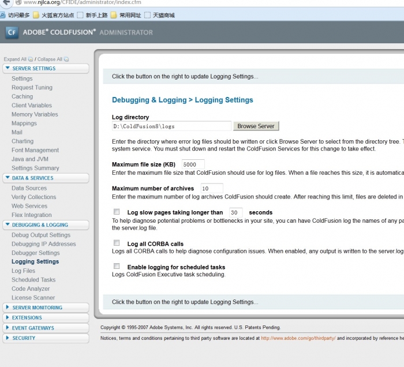This screenshot has height=367, width=404.
Task: Collapse the Debugging & Logging section
Action: 46,225
